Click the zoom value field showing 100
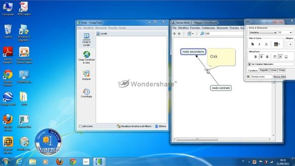Image resolution: width=295 pixels, height=166 pixels. (x=224, y=34)
